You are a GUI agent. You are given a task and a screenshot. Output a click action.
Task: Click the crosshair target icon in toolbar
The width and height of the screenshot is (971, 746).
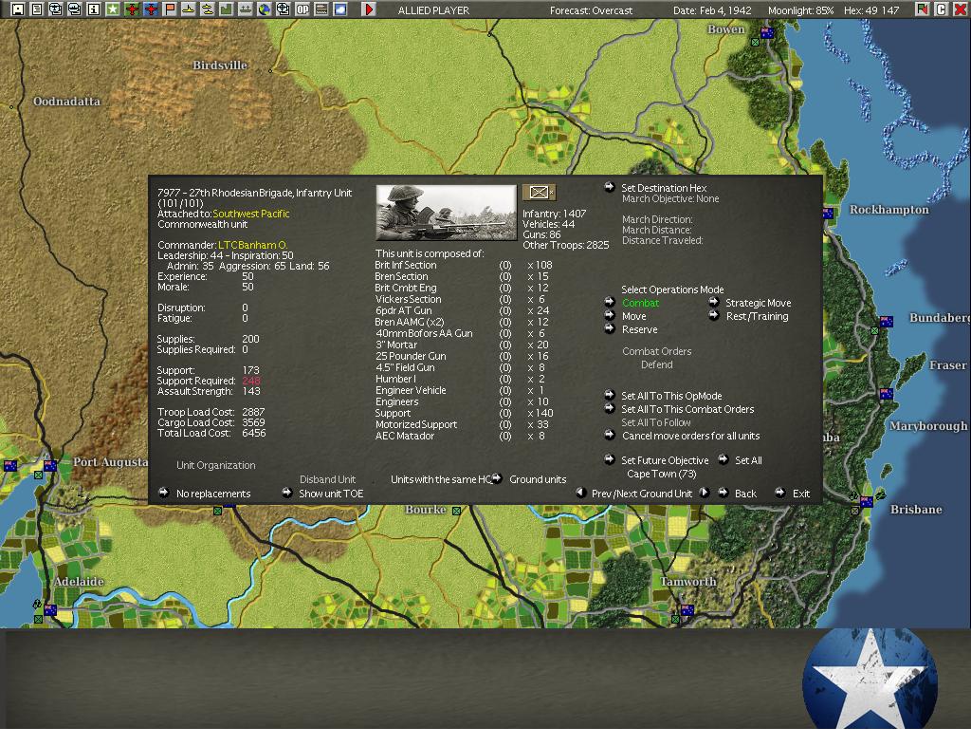pos(284,9)
